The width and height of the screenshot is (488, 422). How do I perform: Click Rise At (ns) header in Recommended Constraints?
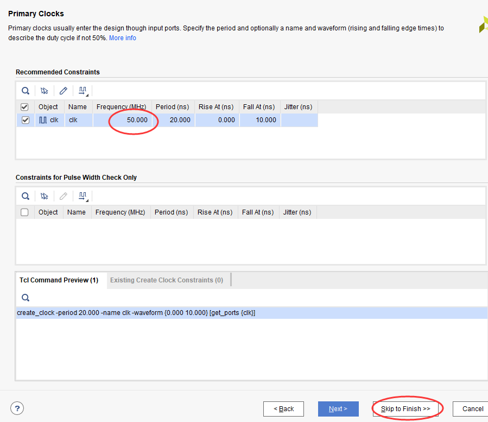(x=217, y=107)
